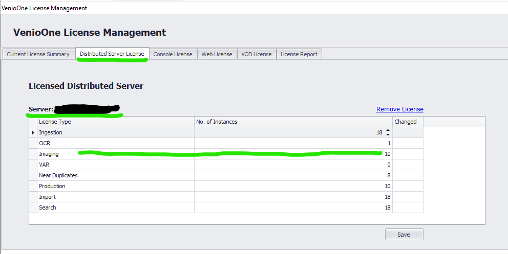
Task: Click the License Type column header
Action: click(116, 122)
